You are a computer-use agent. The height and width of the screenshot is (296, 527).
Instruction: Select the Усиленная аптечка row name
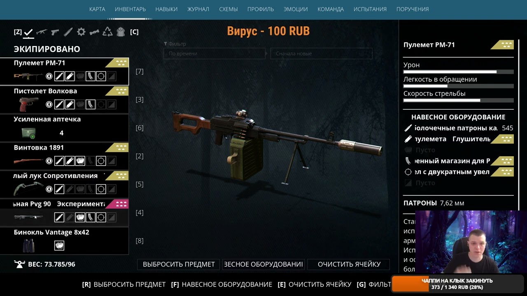(47, 119)
